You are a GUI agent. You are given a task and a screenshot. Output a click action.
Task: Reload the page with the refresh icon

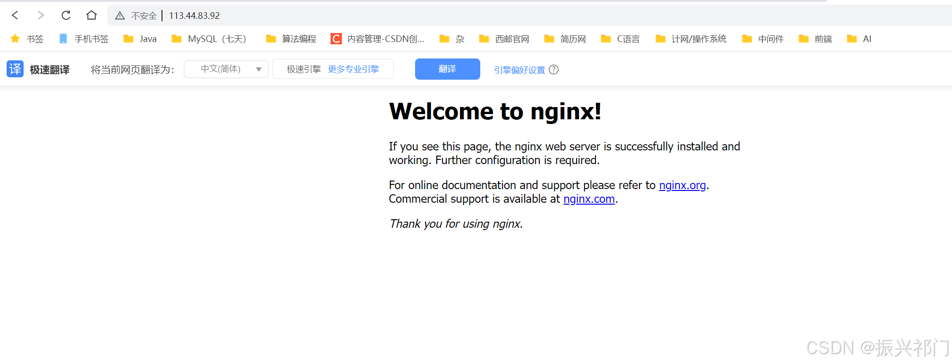click(x=66, y=16)
